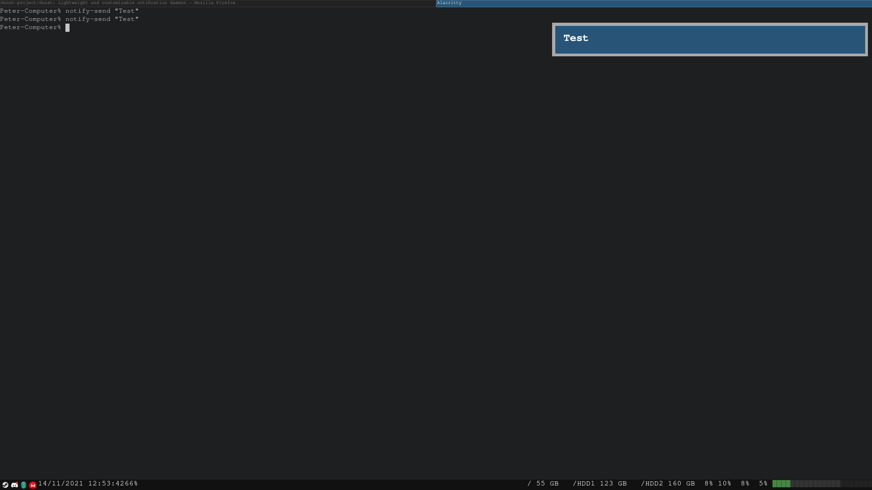Click the green volume level bar
Viewport: 872px width, 490px height.
[782, 484]
